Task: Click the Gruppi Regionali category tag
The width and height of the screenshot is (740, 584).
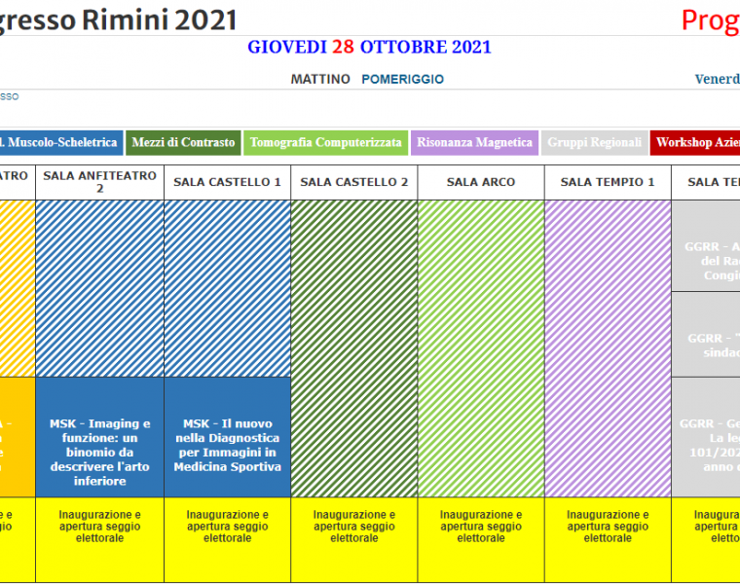Action: [x=594, y=142]
